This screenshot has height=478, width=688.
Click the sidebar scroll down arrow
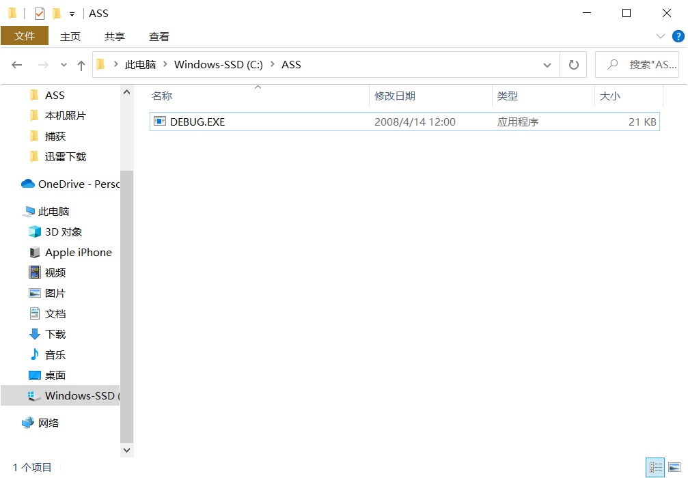point(127,450)
